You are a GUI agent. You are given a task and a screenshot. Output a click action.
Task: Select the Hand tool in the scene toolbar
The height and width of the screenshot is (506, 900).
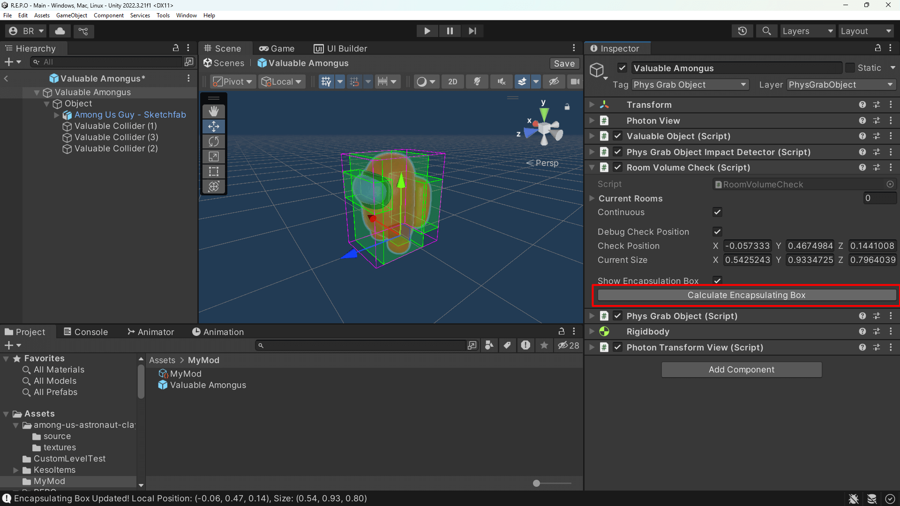(214, 111)
